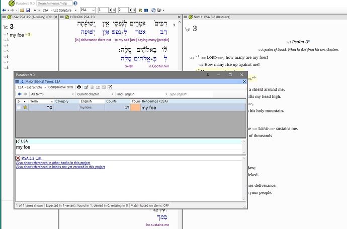Viewport: 347px width, 229px height.
Task: Click the two-column view icon in main toolbar
Action: (x=146, y=10)
